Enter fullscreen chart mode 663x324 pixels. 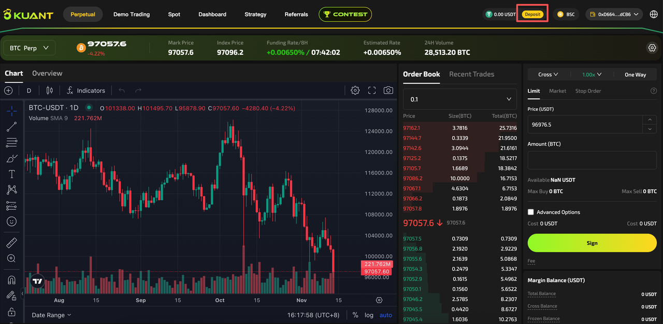point(372,90)
